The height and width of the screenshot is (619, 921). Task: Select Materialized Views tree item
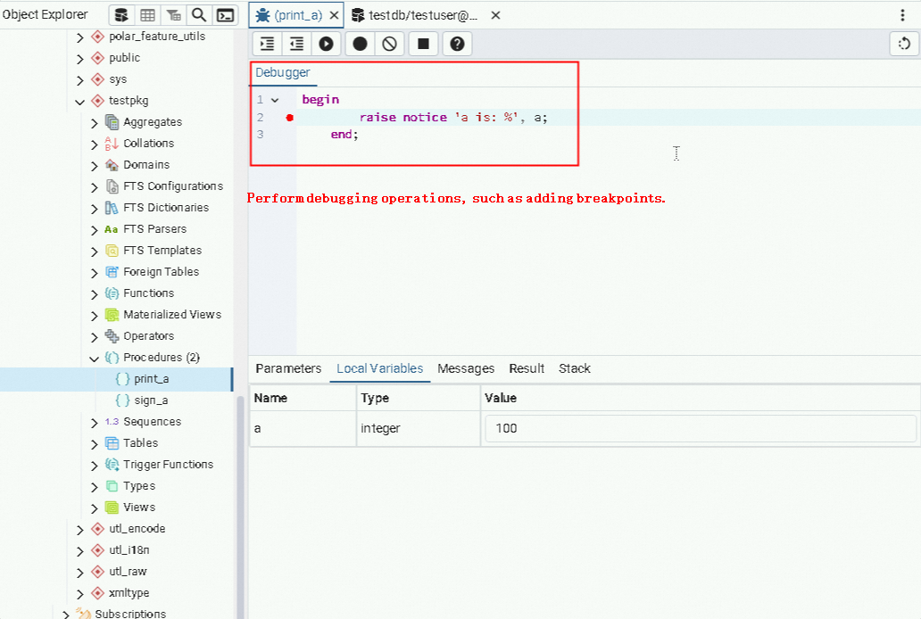click(172, 315)
